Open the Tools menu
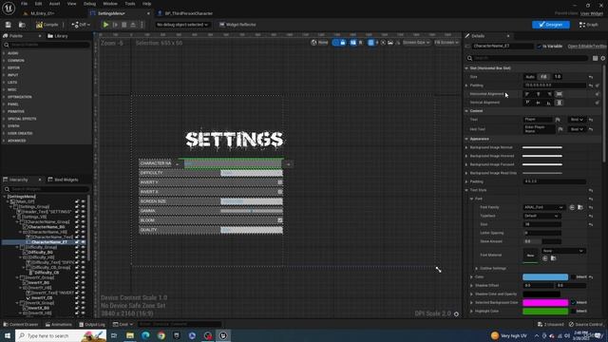Screen dimensions: 608x342 (x=130, y=4)
